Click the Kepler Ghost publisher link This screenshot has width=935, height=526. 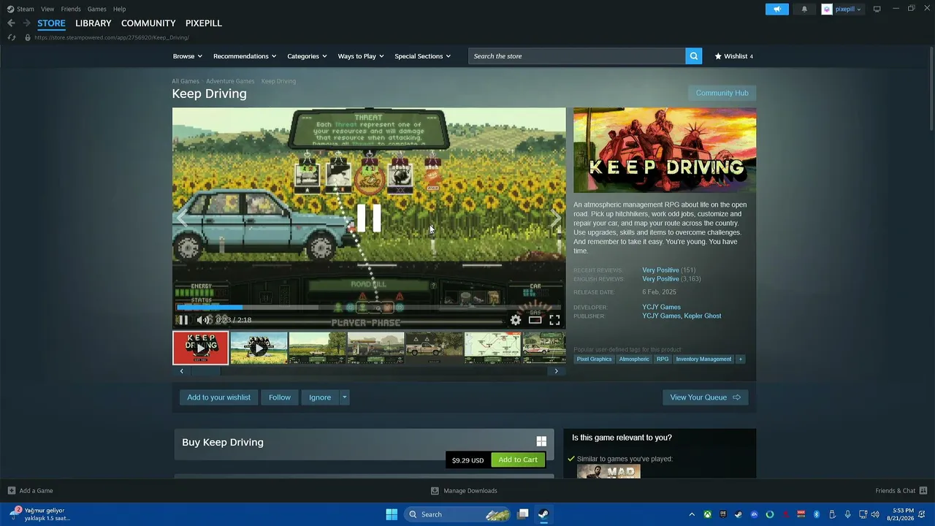click(x=703, y=316)
